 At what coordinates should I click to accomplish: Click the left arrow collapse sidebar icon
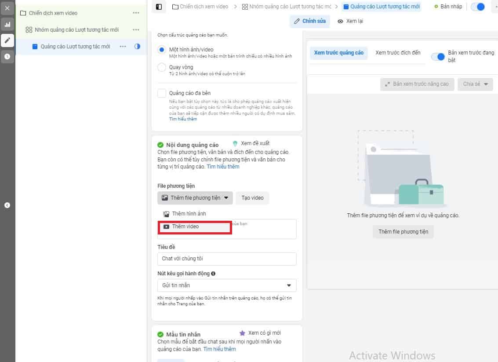click(x=7, y=205)
